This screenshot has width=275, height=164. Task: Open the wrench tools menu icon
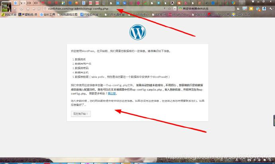pyautogui.click(x=271, y=9)
